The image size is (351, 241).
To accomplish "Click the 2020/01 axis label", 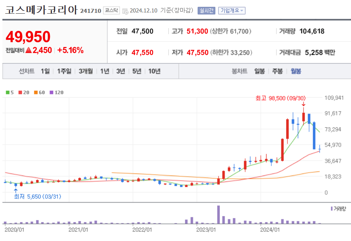I will coord(14,230).
